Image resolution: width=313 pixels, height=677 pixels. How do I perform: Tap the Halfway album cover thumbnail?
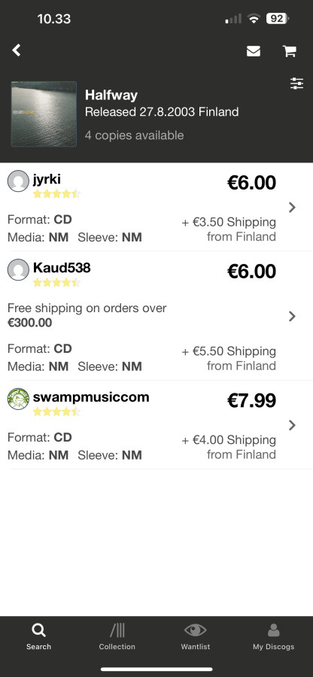pos(44,114)
